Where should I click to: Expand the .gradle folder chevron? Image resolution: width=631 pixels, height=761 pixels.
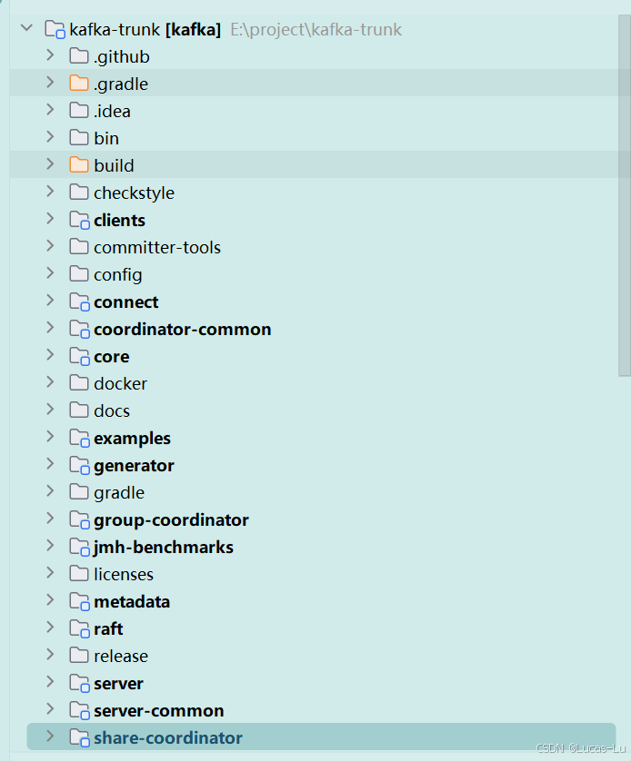coord(50,83)
